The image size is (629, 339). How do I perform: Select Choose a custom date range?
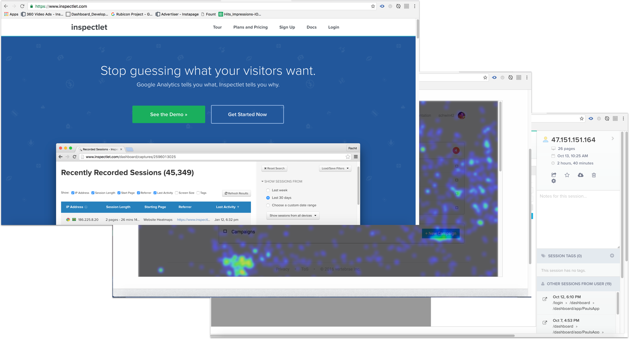pos(268,205)
